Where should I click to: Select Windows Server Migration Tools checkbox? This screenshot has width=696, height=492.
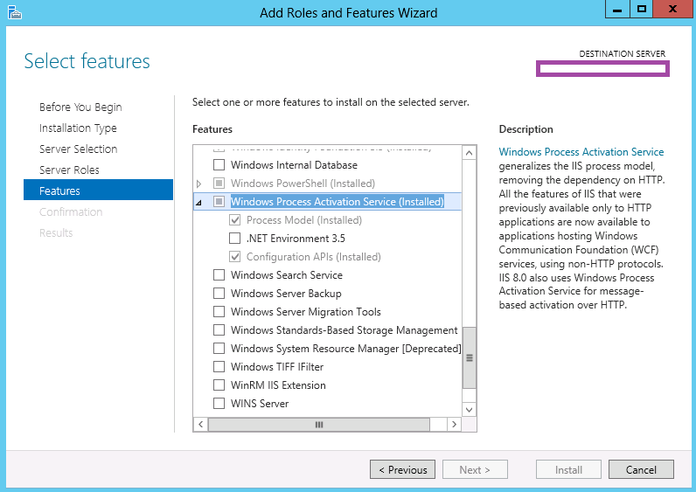(219, 312)
